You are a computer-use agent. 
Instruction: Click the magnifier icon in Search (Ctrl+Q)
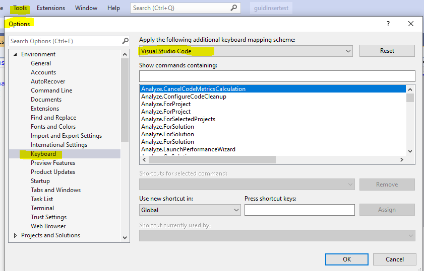(233, 8)
